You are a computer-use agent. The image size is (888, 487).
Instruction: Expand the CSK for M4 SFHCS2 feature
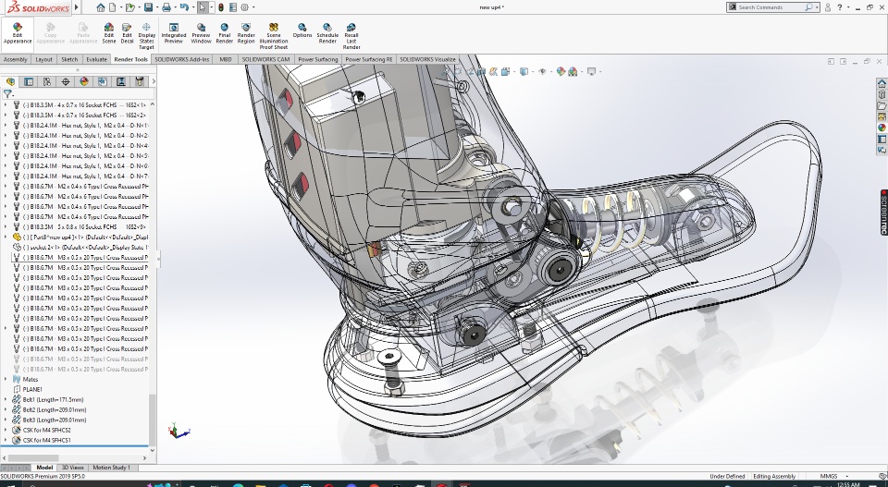coord(6,430)
